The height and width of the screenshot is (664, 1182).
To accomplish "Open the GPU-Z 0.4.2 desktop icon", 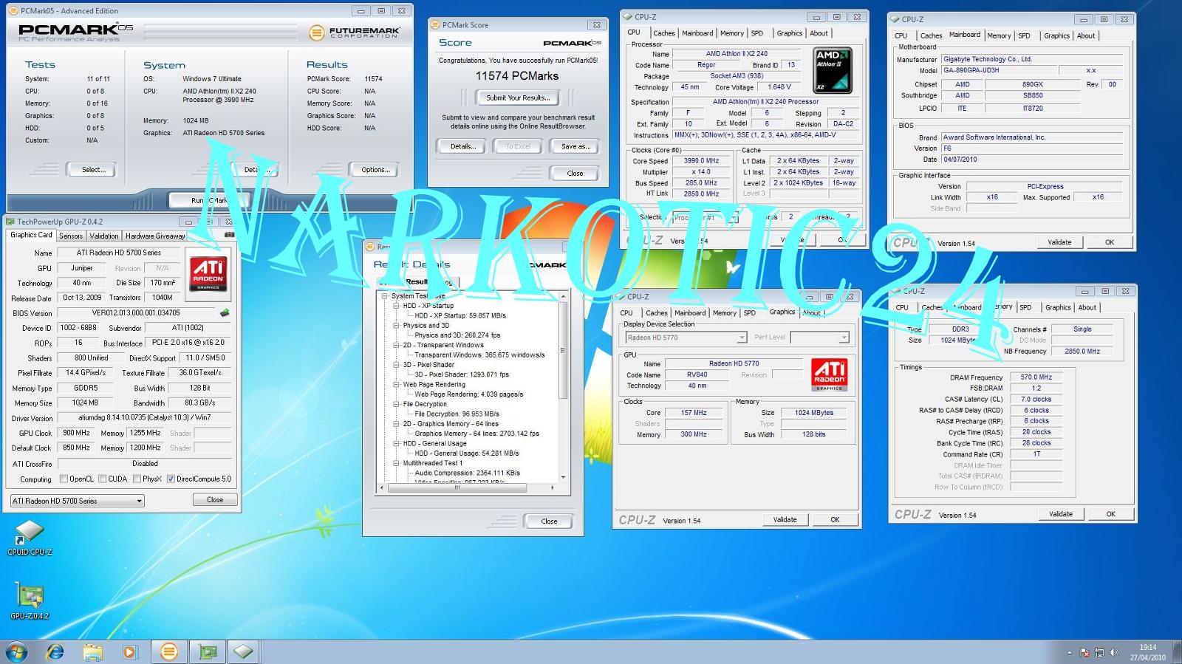I will (30, 600).
